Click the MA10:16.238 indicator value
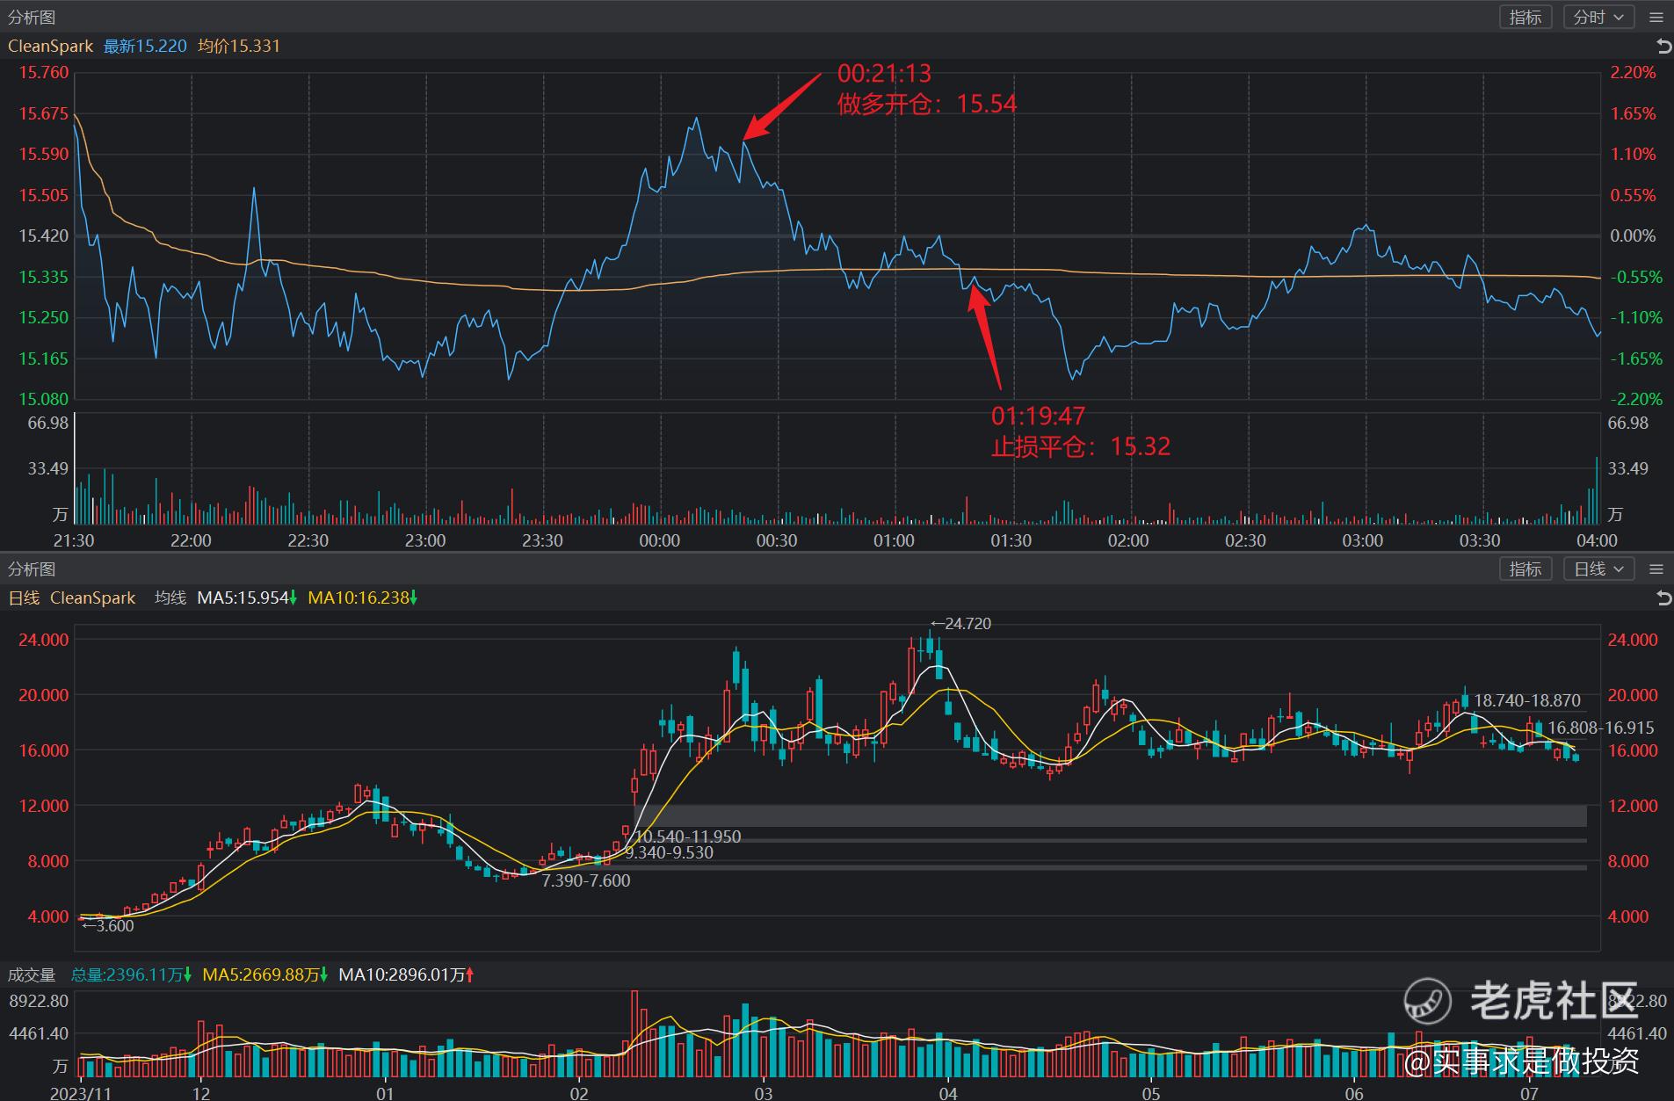This screenshot has width=1674, height=1101. point(362,598)
